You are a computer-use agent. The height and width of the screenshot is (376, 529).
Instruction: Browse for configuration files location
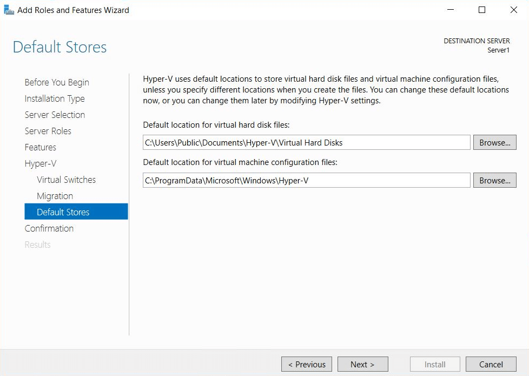pyautogui.click(x=494, y=180)
